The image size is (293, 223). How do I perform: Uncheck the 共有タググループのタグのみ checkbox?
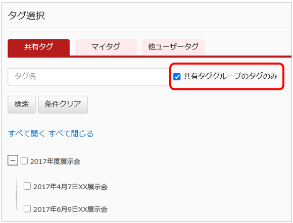[177, 77]
